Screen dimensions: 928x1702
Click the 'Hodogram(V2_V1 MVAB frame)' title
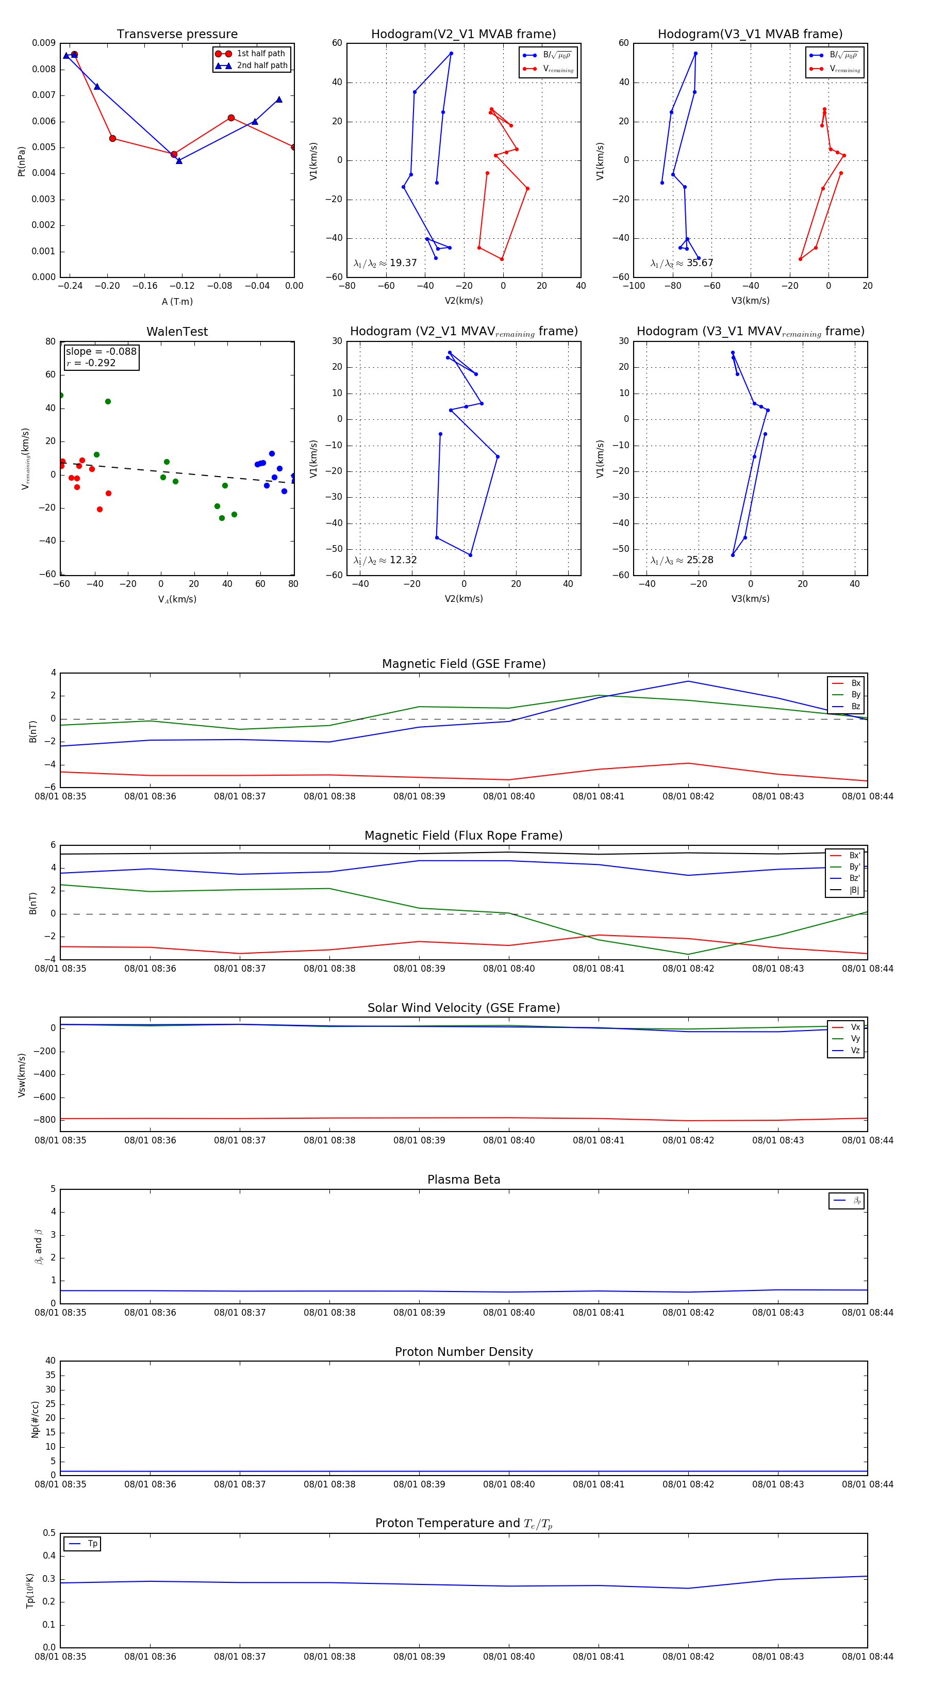(463, 35)
